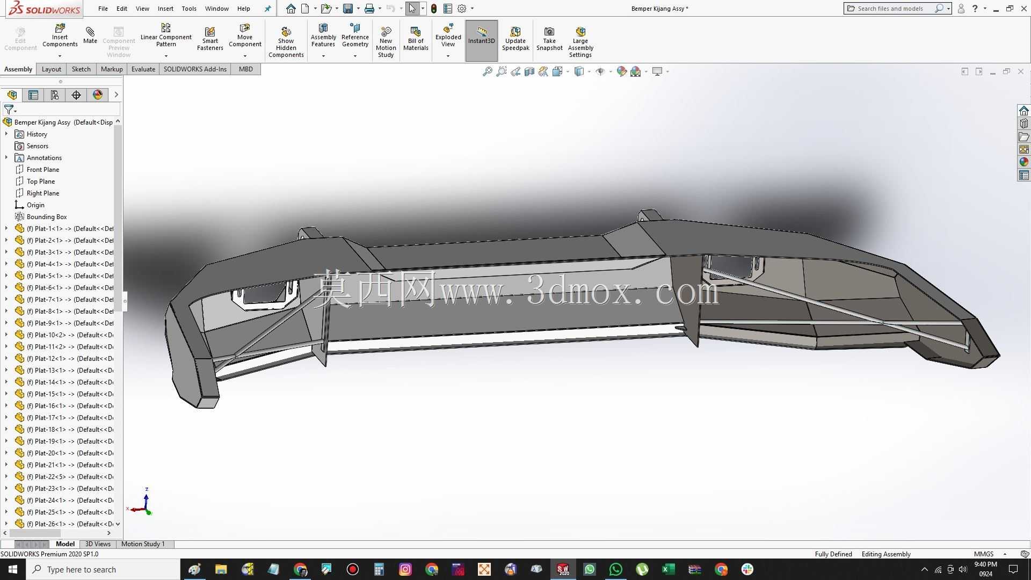Screen dimensions: 1031x580
Task: Expand Exploded View dropdown arrow
Action: [x=448, y=56]
